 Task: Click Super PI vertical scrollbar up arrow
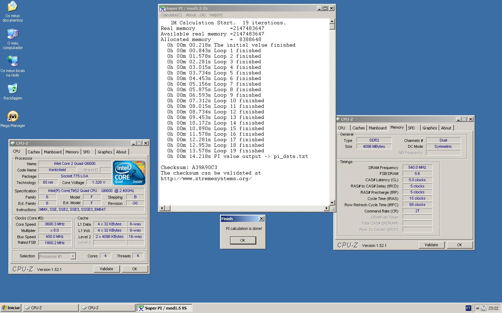[332, 21]
